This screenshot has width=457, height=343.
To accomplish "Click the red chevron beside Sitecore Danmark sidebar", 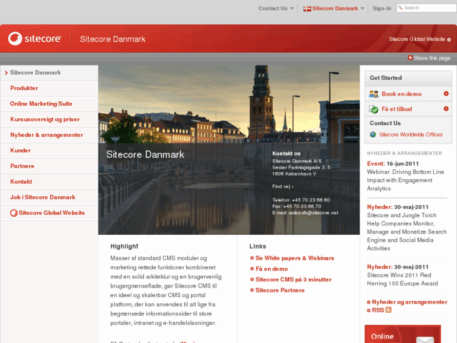I will tap(6, 72).
